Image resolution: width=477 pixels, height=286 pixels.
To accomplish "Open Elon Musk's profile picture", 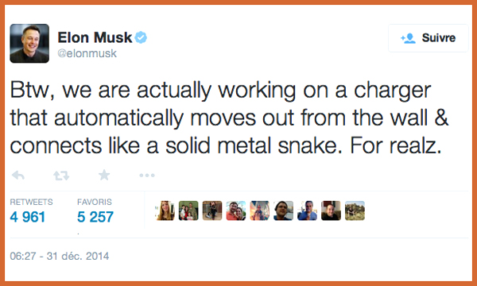I will [29, 44].
